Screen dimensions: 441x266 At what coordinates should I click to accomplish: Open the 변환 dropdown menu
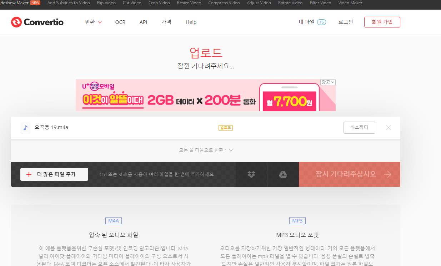click(x=93, y=22)
